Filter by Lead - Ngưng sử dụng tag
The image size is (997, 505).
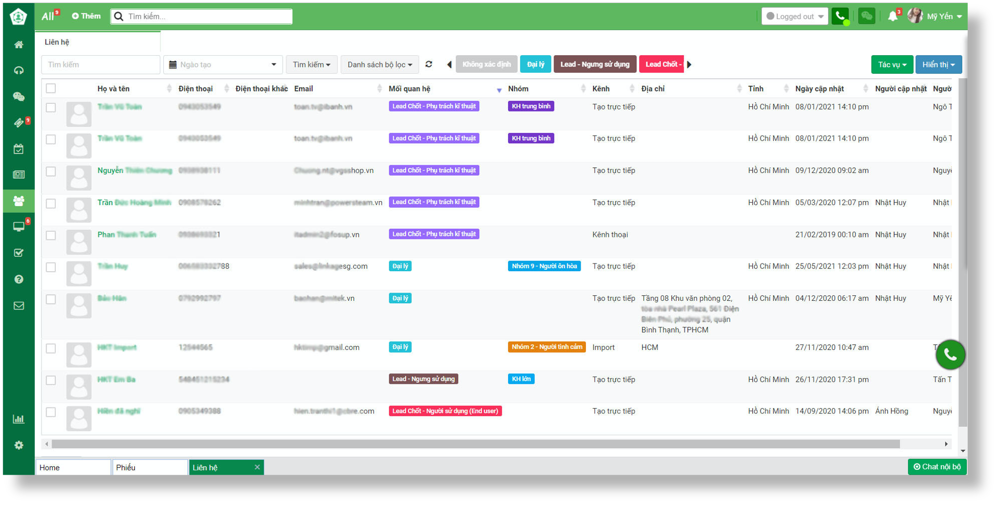tap(595, 64)
